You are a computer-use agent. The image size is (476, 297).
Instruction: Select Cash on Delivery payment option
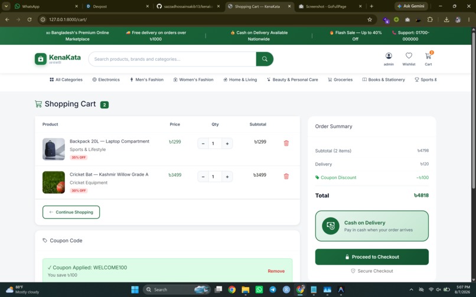click(x=372, y=226)
